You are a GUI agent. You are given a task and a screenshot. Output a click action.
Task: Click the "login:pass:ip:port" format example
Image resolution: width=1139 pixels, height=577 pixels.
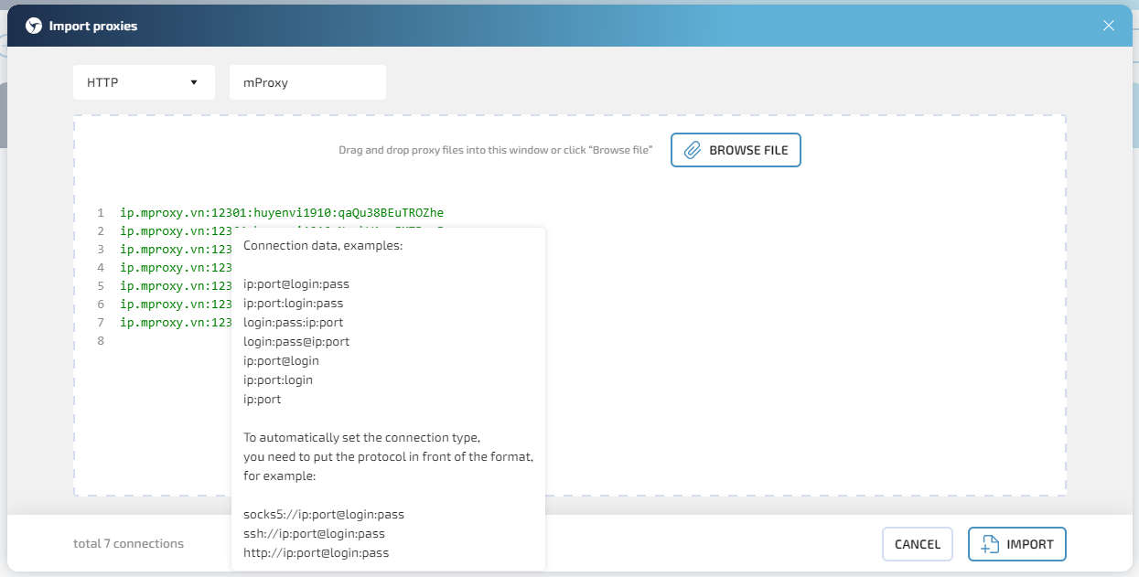pyautogui.click(x=293, y=322)
